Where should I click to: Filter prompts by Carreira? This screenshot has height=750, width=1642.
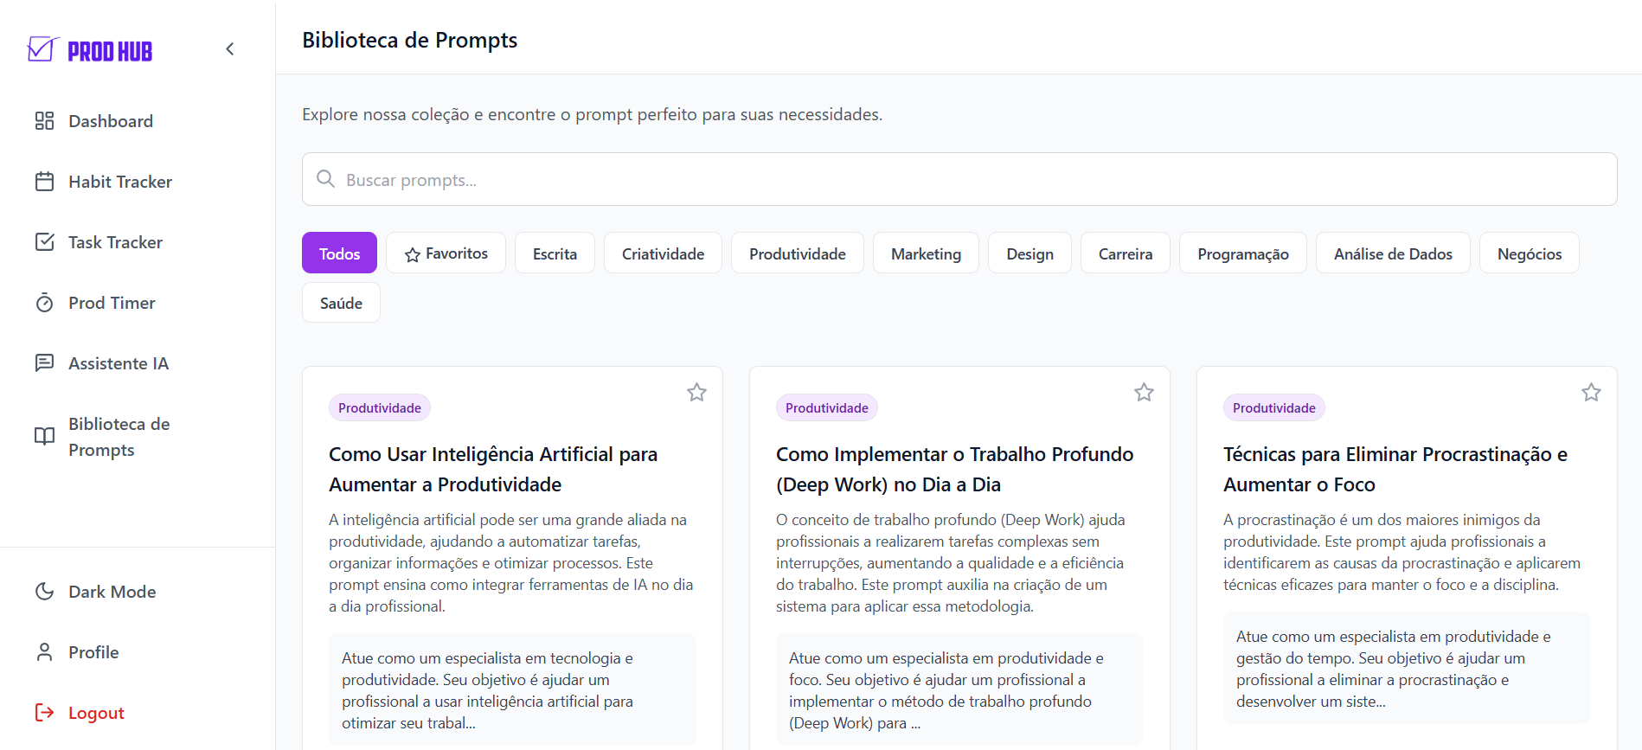[1126, 253]
